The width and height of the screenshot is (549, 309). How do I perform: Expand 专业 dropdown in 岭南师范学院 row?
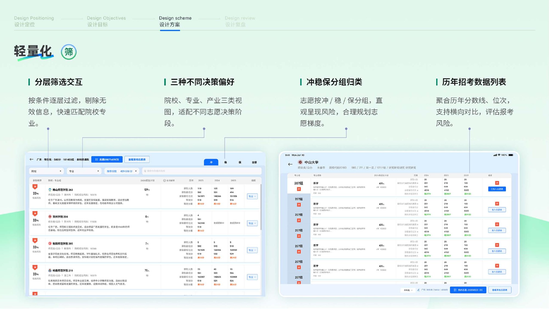[x=252, y=277]
